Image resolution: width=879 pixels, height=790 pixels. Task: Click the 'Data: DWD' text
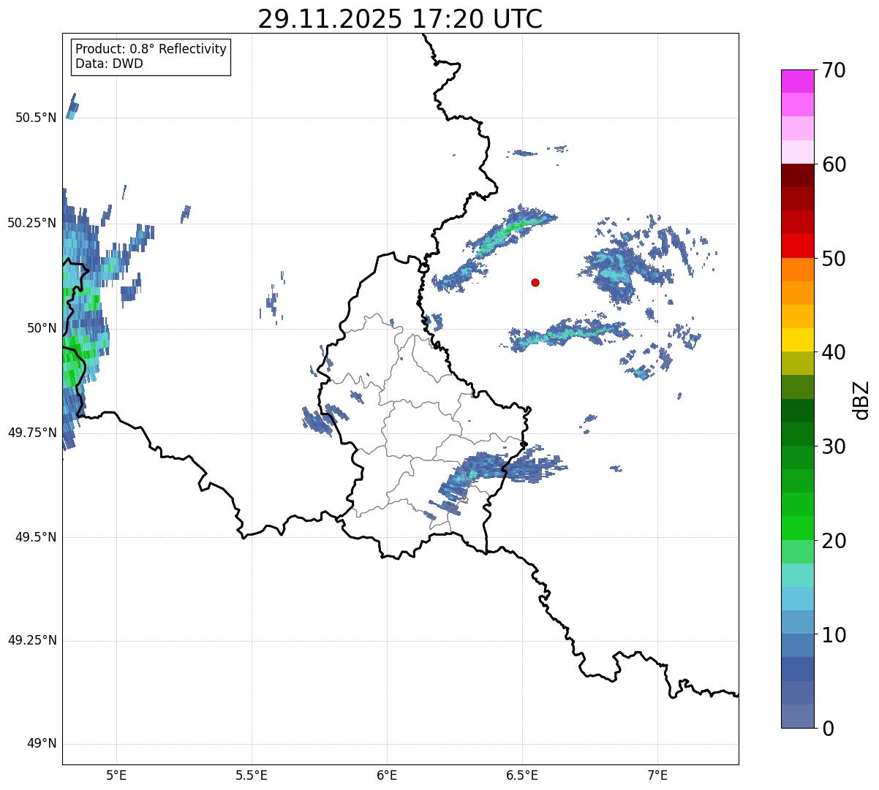[109, 64]
